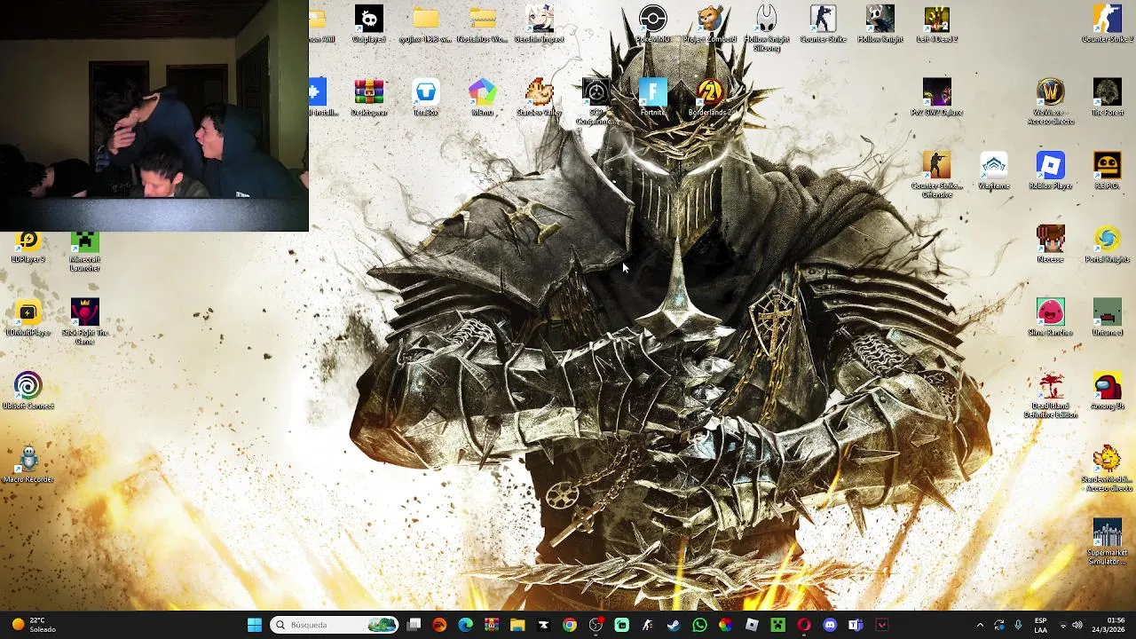Screen dimensions: 1136x639
Task: Open WhatsApp from the taskbar
Action: (x=699, y=625)
